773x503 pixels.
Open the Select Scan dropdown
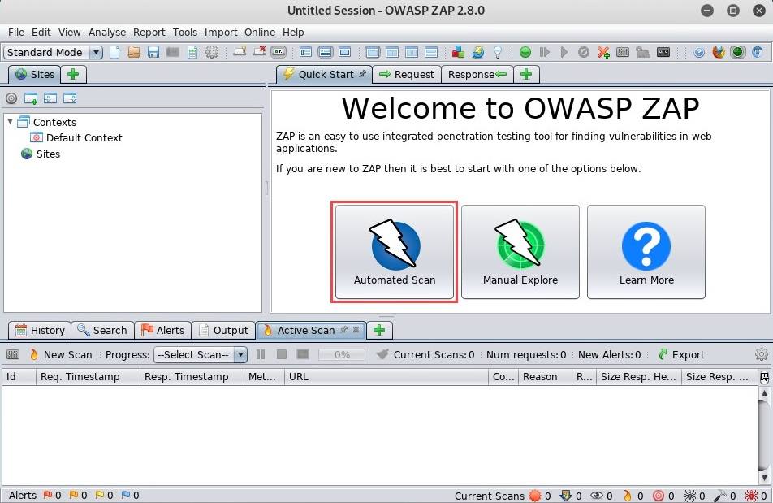click(200, 354)
